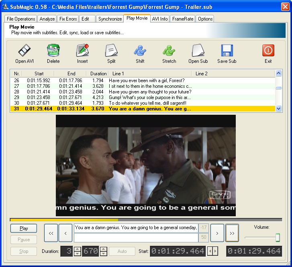Click the Stretch subtitles icon
The height and width of the screenshot is (267, 292).
169,51
